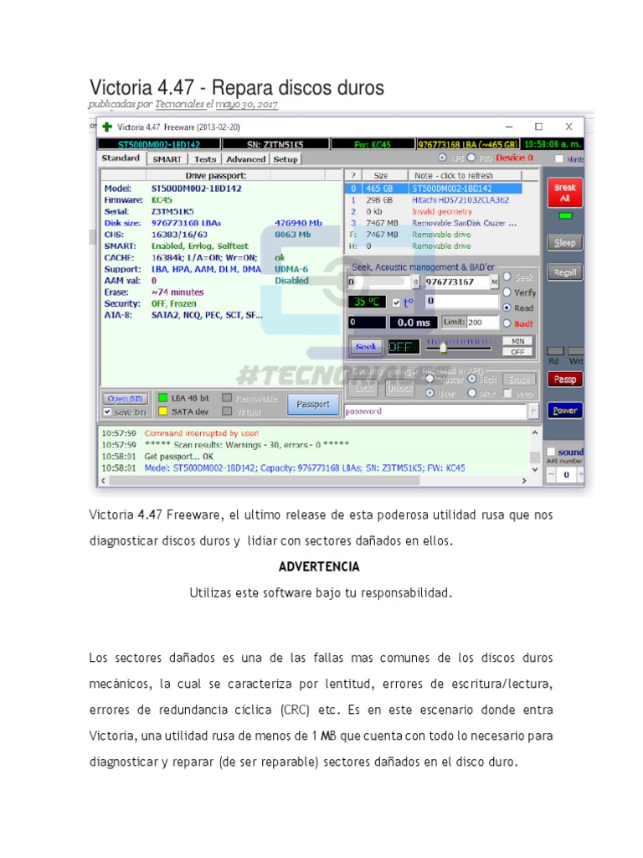The image size is (643, 858).
Task: Select the Read radio button
Action: pyautogui.click(x=507, y=308)
